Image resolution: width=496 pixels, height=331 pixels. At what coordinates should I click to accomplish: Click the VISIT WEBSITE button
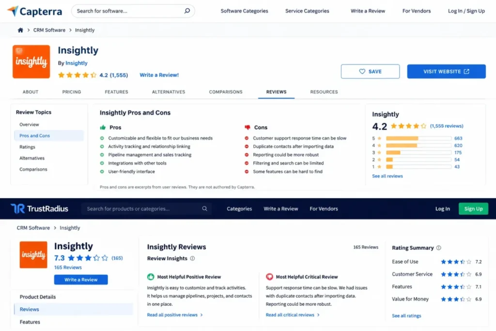click(x=446, y=72)
